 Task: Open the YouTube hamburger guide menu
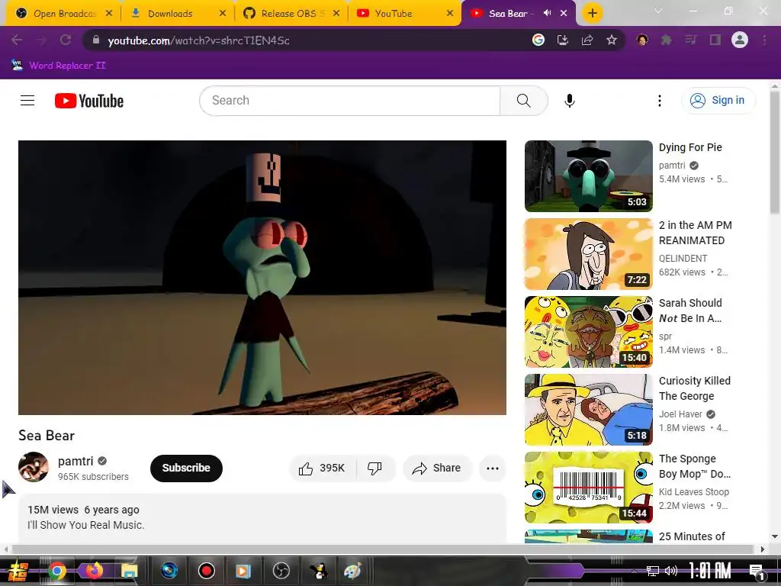[x=27, y=101]
